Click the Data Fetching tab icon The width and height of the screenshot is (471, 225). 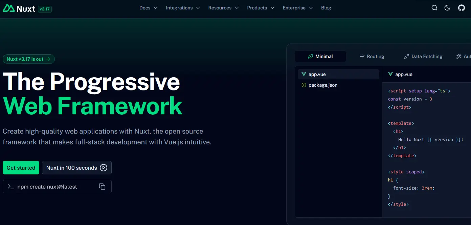(407, 56)
